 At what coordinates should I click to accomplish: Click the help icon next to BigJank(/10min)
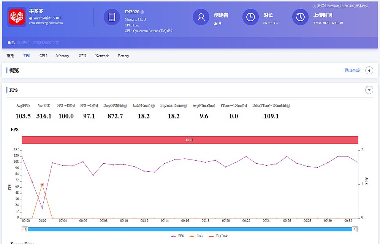[x=185, y=105]
